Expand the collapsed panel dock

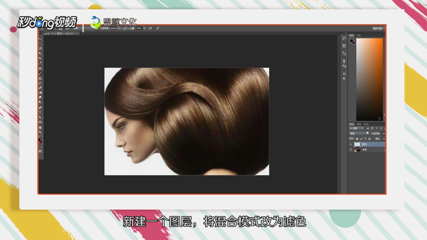[x=346, y=33]
